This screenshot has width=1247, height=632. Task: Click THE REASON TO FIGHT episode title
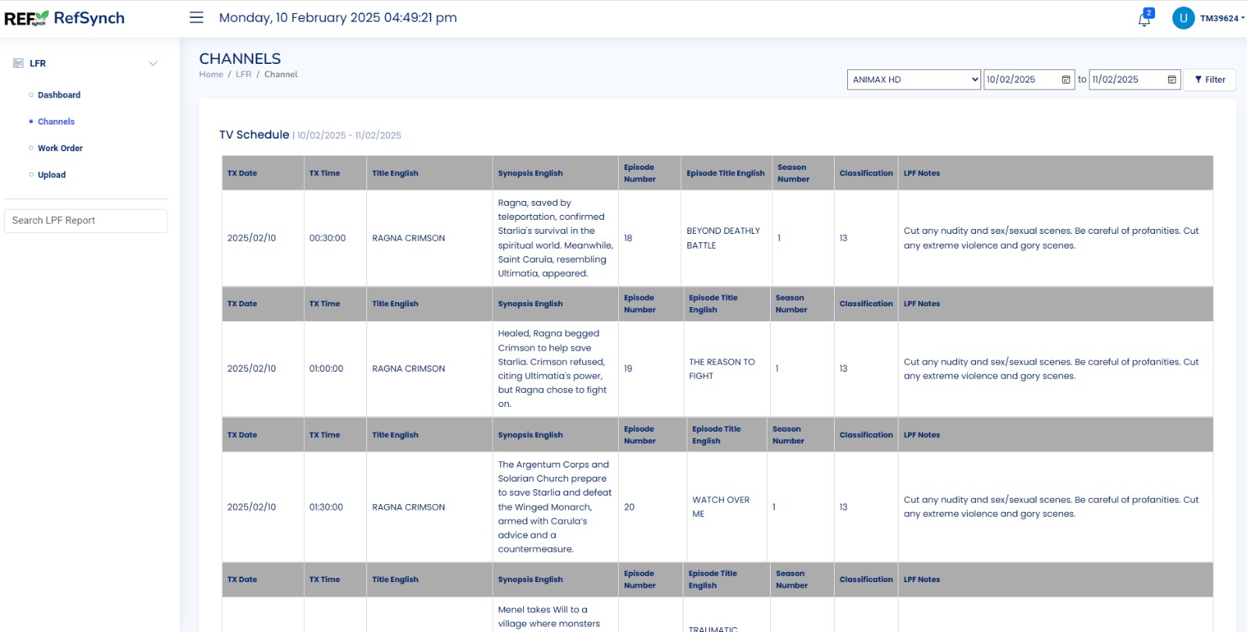click(x=722, y=369)
